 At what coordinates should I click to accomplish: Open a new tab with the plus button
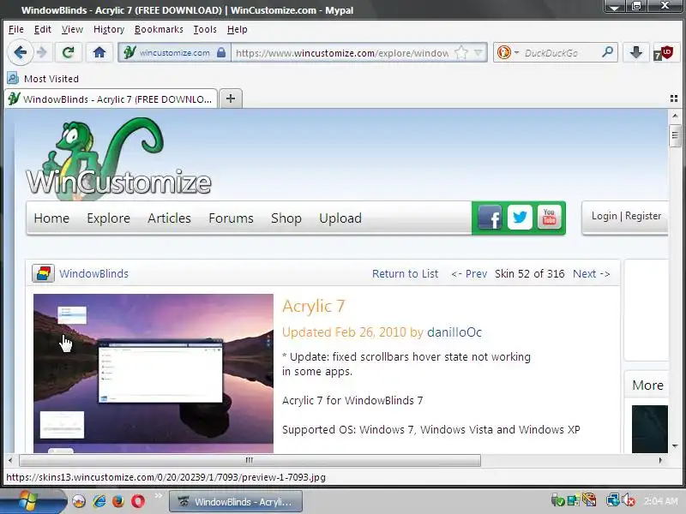tap(231, 99)
